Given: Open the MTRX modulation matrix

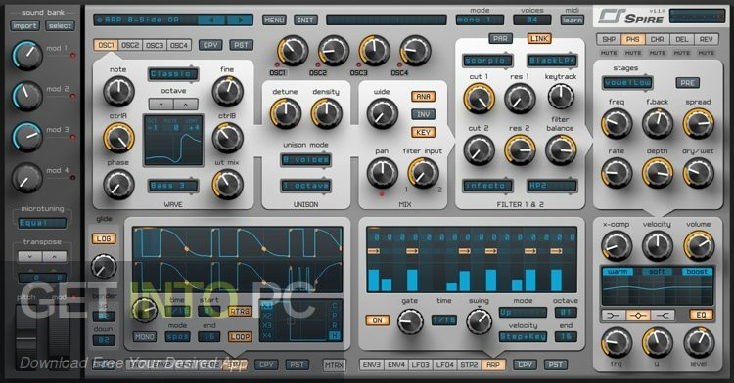Looking at the screenshot, I should (x=334, y=364).
